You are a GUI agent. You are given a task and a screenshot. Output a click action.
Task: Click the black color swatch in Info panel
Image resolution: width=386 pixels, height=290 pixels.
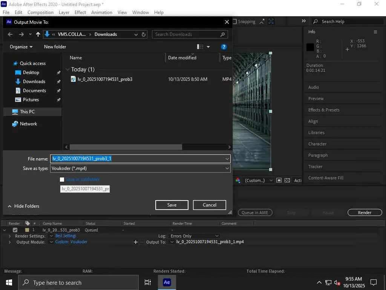coord(310,47)
